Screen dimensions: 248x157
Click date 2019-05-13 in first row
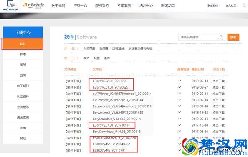(x=199, y=81)
